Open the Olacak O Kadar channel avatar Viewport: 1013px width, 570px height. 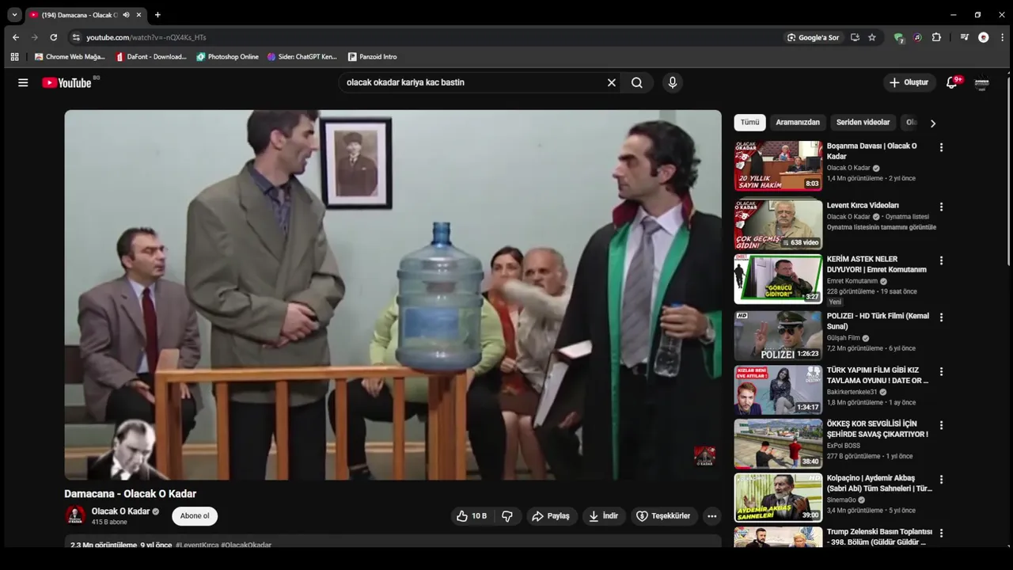click(x=75, y=516)
